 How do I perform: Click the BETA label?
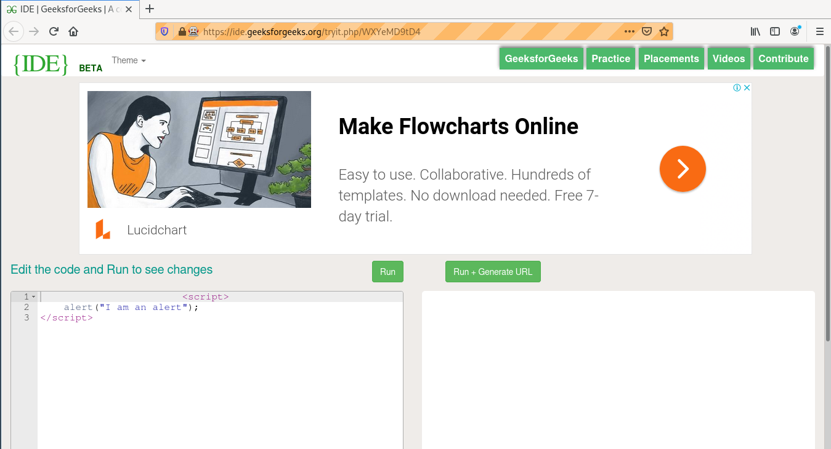(x=91, y=68)
